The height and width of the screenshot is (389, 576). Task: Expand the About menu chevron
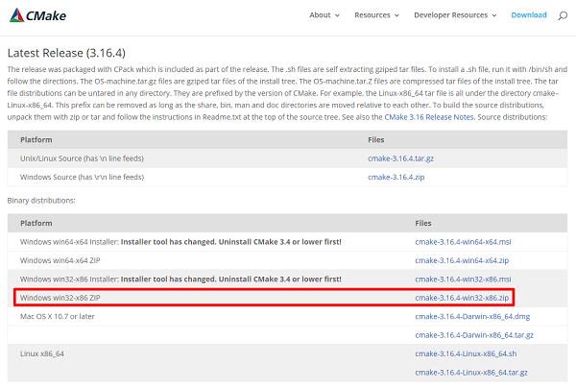[337, 15]
